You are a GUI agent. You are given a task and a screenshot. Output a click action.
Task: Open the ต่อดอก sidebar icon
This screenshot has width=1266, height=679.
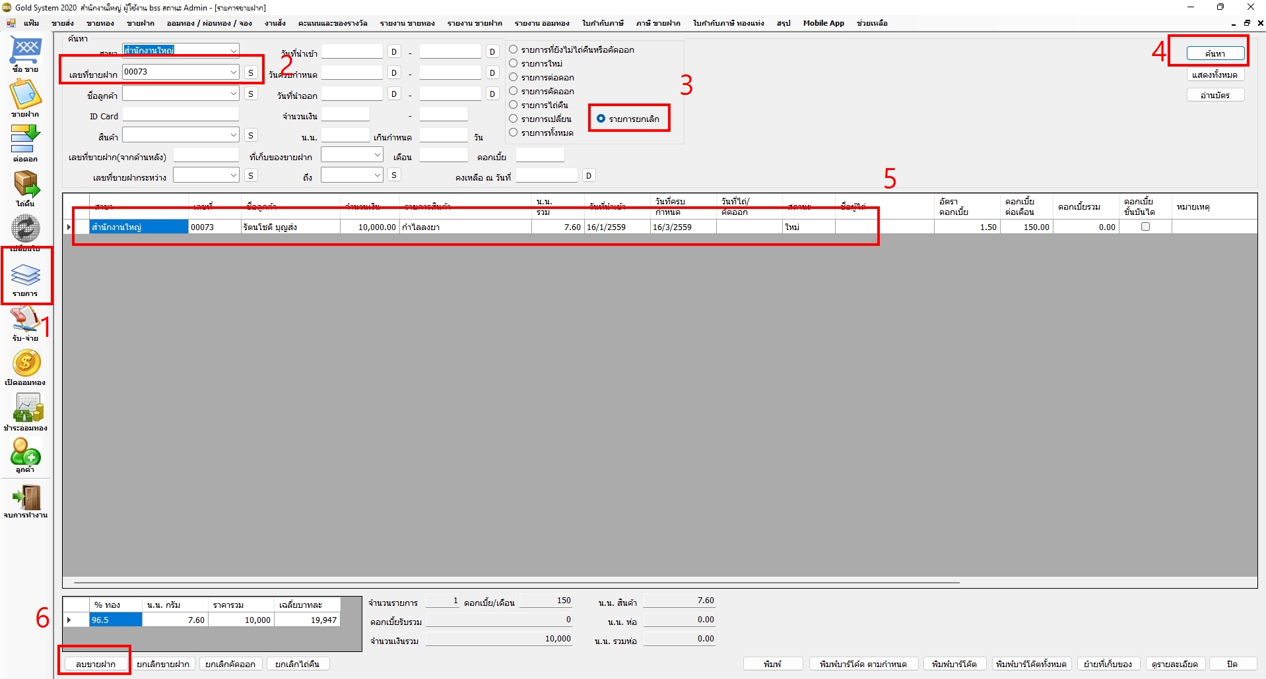click(25, 140)
